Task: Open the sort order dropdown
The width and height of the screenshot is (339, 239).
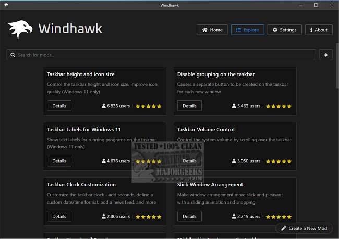Action: click(325, 55)
